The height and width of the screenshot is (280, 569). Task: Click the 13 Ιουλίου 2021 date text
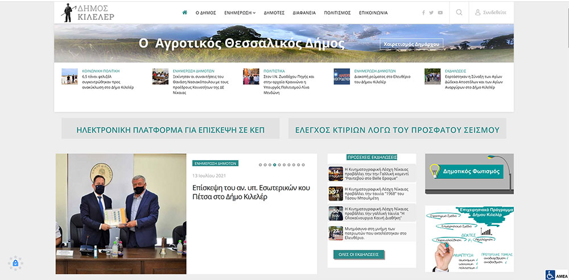click(209, 175)
